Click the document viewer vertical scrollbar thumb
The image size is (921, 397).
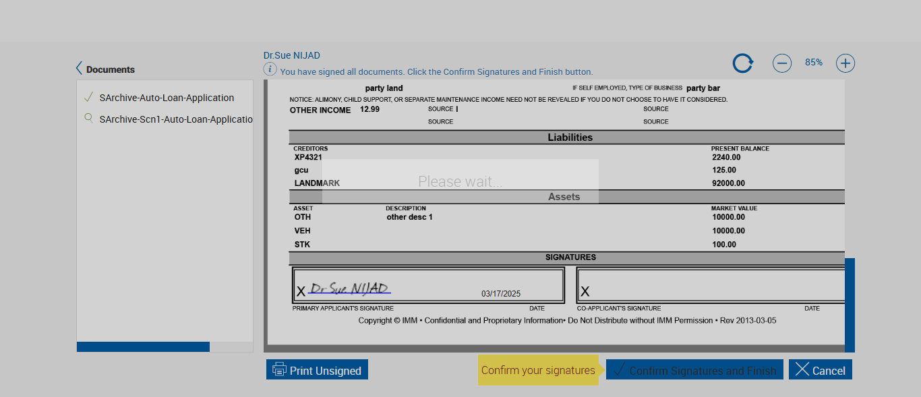pyautogui.click(x=850, y=305)
